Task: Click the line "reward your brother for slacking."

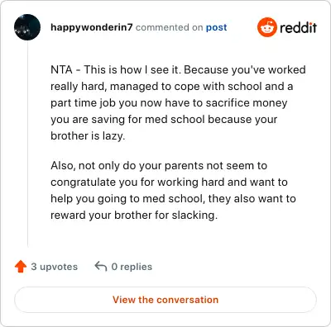Action: 134,215
